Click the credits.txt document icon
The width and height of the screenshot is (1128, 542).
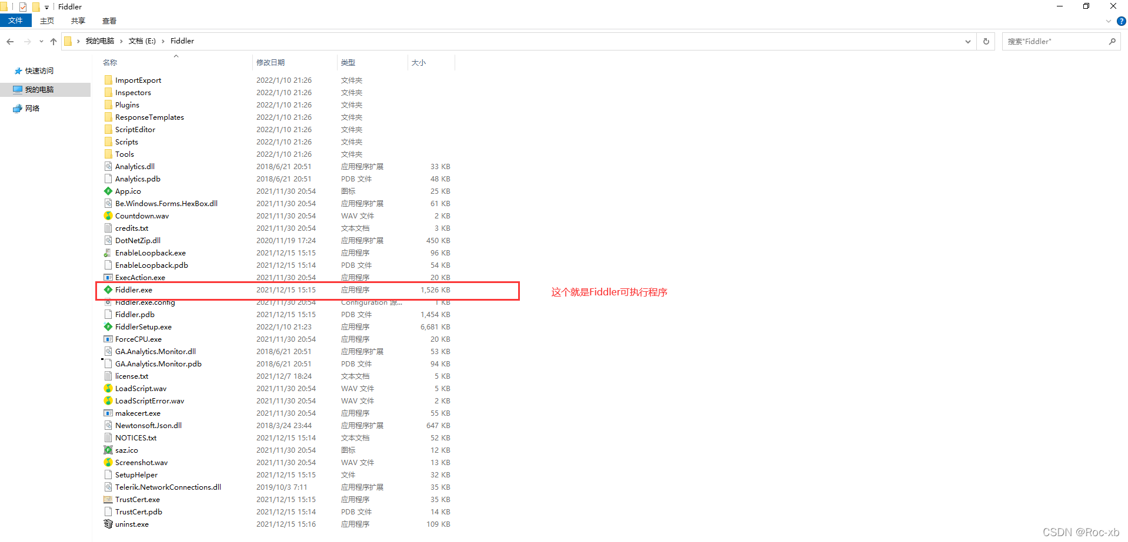coord(108,228)
